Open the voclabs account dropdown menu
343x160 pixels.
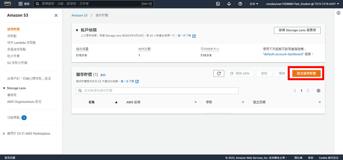pos(303,4)
